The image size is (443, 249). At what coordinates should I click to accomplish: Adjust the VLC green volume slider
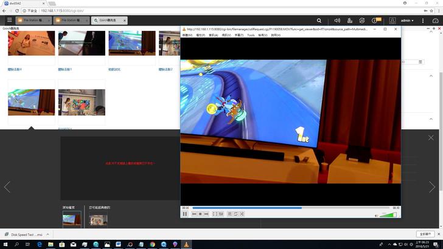[388, 215]
